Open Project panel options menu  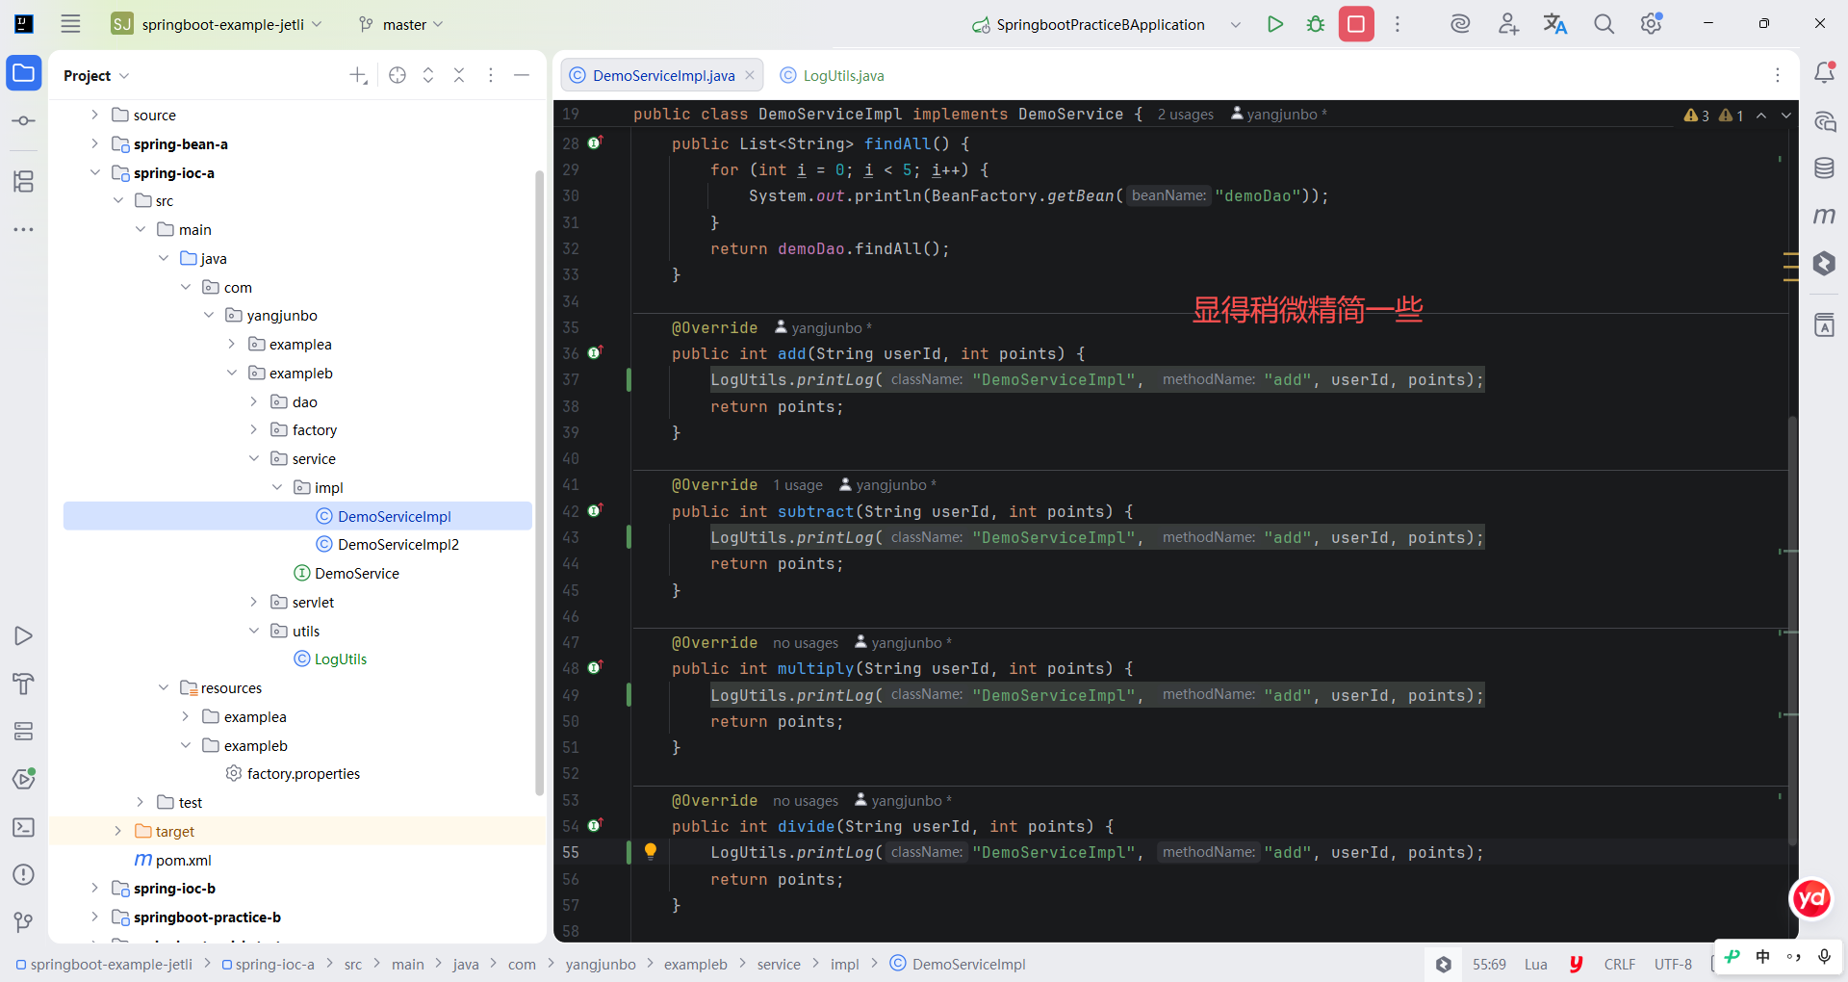491,75
